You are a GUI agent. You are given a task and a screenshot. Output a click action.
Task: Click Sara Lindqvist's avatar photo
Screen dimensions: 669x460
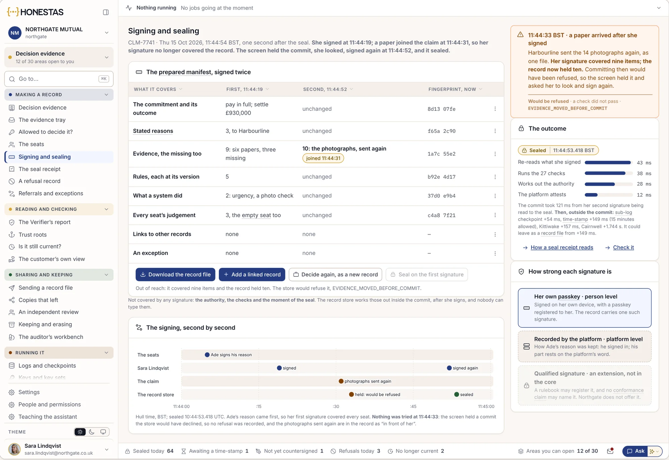click(x=14, y=449)
